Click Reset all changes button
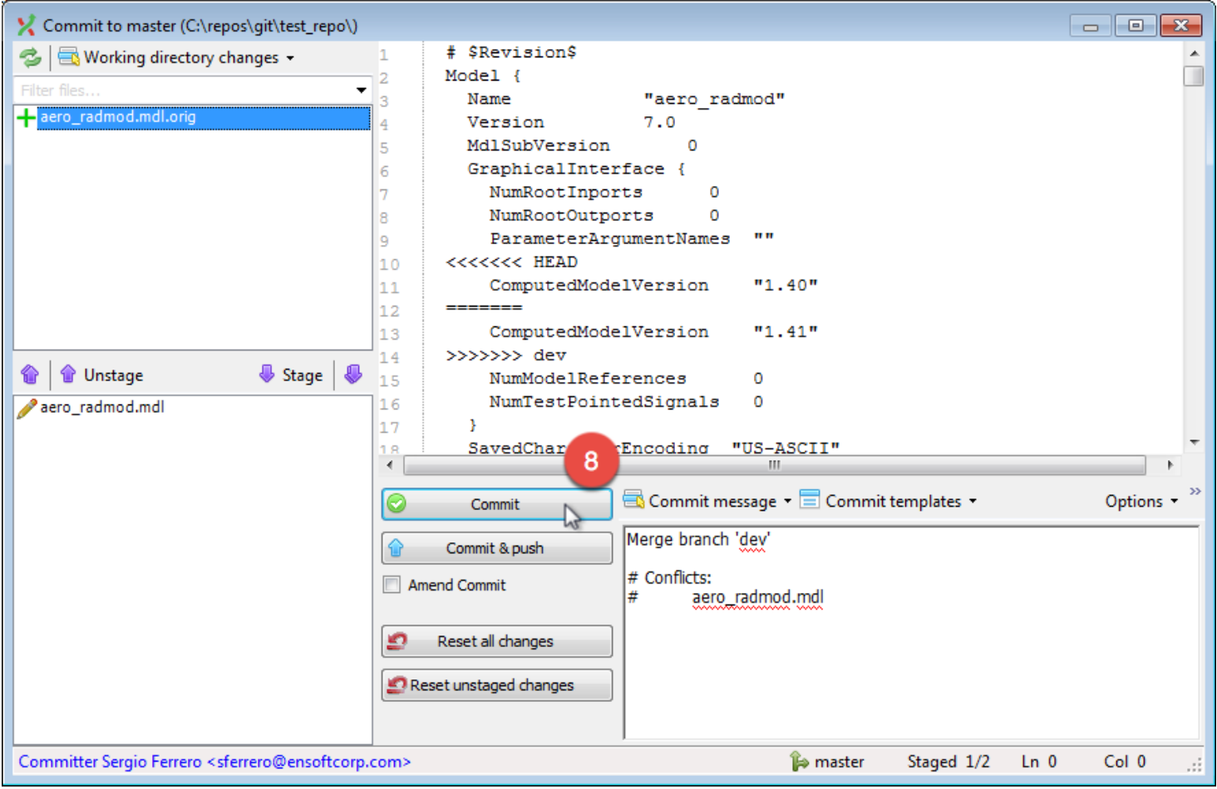1217x789 pixels. [496, 641]
